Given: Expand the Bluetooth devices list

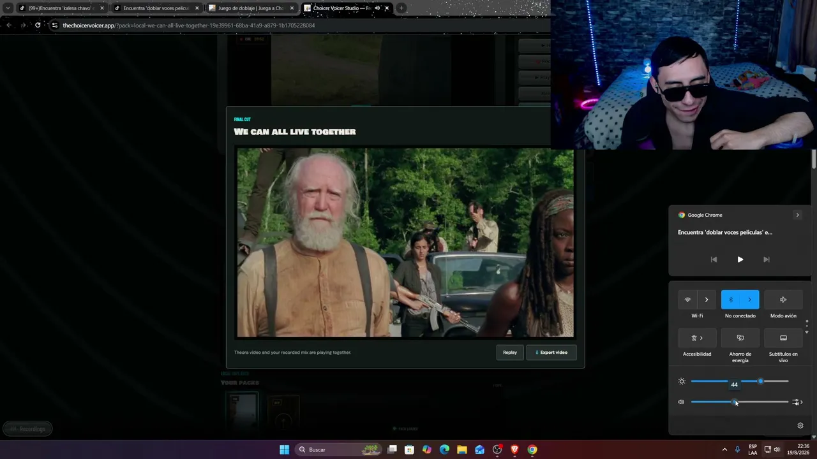Looking at the screenshot, I should pyautogui.click(x=750, y=300).
